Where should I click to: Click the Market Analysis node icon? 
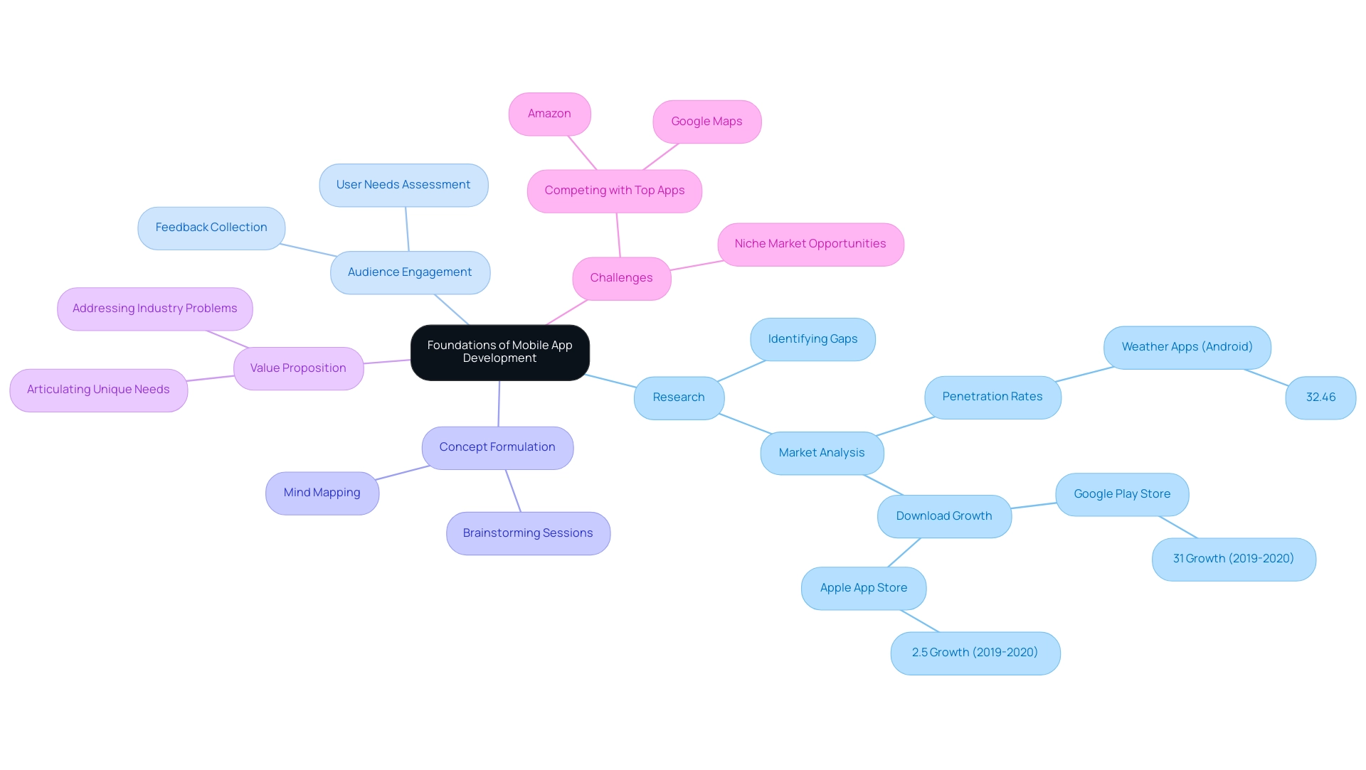tap(822, 452)
